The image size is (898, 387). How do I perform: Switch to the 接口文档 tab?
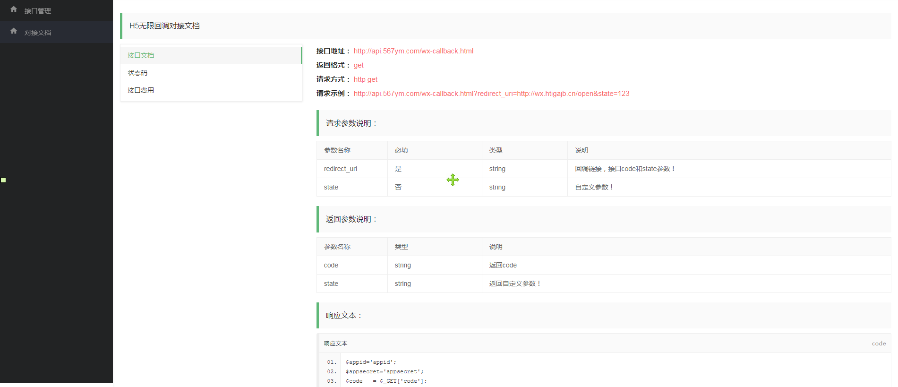tap(141, 55)
